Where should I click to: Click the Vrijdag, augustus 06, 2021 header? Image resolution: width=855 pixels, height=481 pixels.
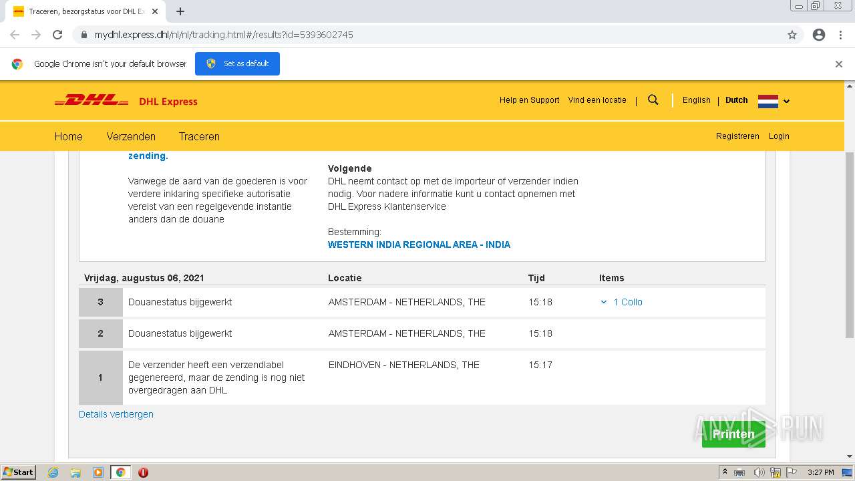click(x=144, y=278)
